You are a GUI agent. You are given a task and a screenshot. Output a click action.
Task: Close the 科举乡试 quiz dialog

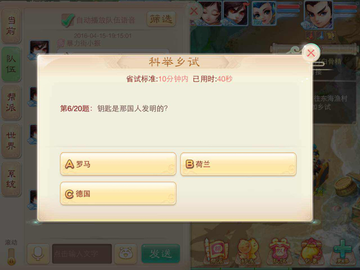pyautogui.click(x=311, y=53)
